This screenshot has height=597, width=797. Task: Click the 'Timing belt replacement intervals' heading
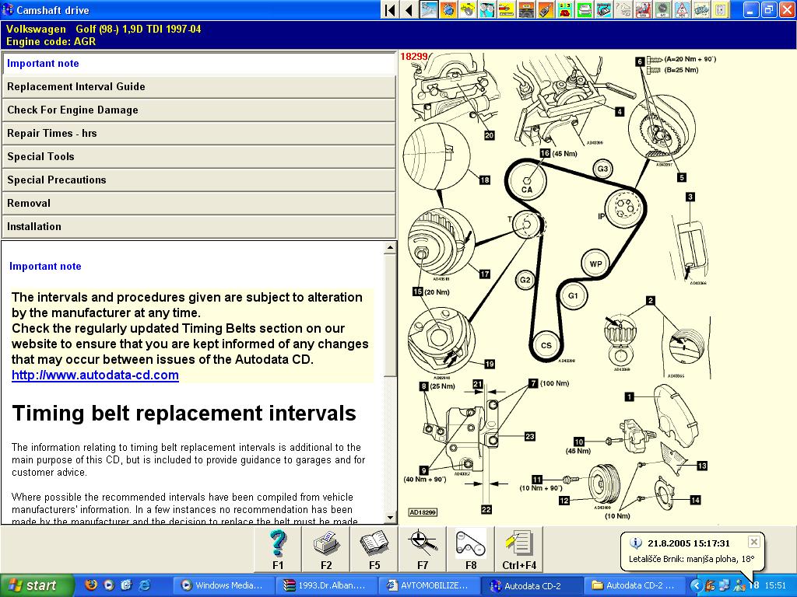coord(184,414)
